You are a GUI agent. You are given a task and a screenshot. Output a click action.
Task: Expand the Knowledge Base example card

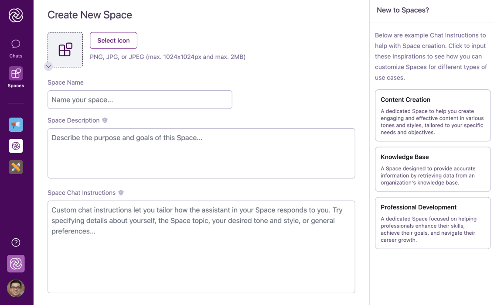(433, 169)
